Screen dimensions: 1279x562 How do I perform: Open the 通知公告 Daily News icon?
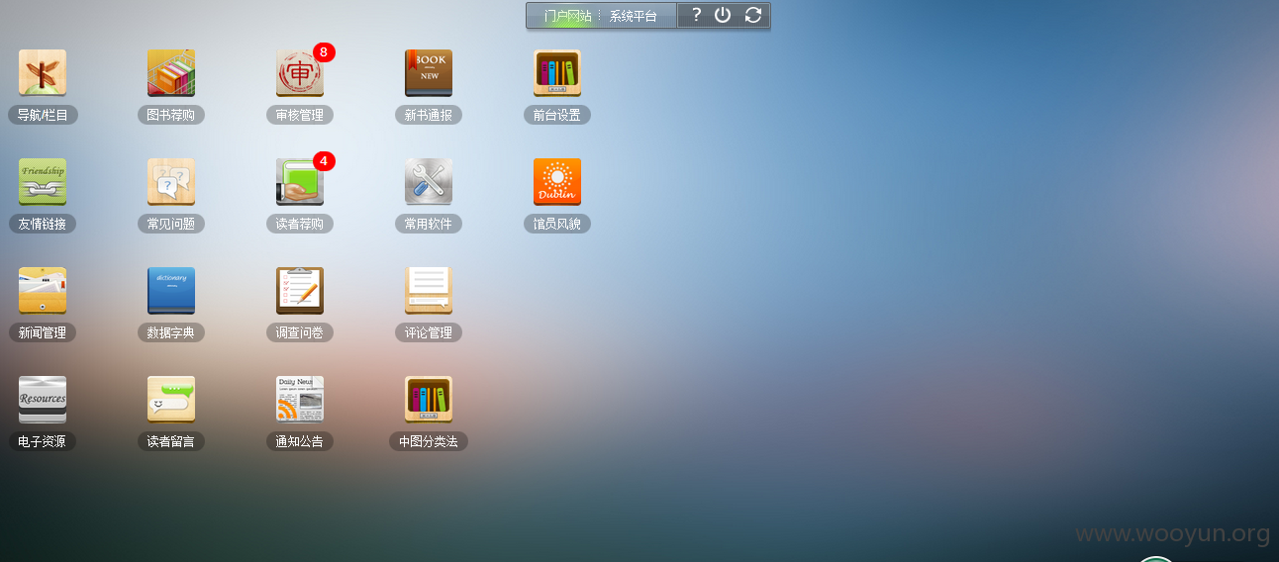click(300, 400)
